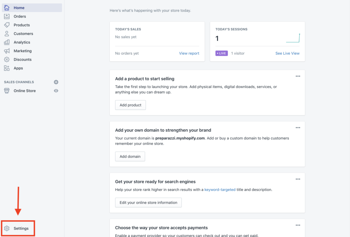Click the Marketing megaphone icon
Image resolution: width=350 pixels, height=237 pixels.
(x=7, y=51)
